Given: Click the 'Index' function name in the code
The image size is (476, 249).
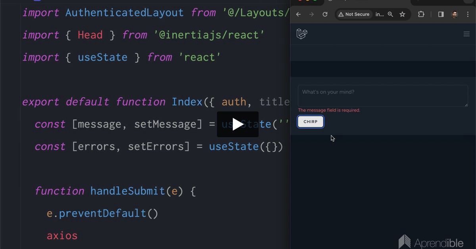Looking at the screenshot, I should coord(187,102).
